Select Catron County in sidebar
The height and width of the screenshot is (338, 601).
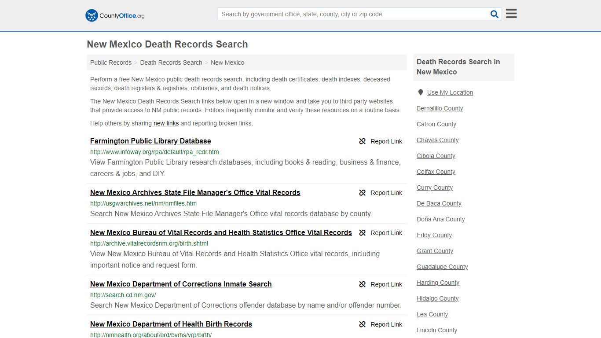click(x=436, y=124)
